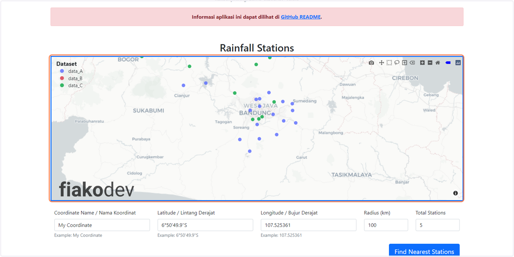Click the Banjar label on map
Image resolution: width=514 pixels, height=257 pixels.
coord(402,182)
